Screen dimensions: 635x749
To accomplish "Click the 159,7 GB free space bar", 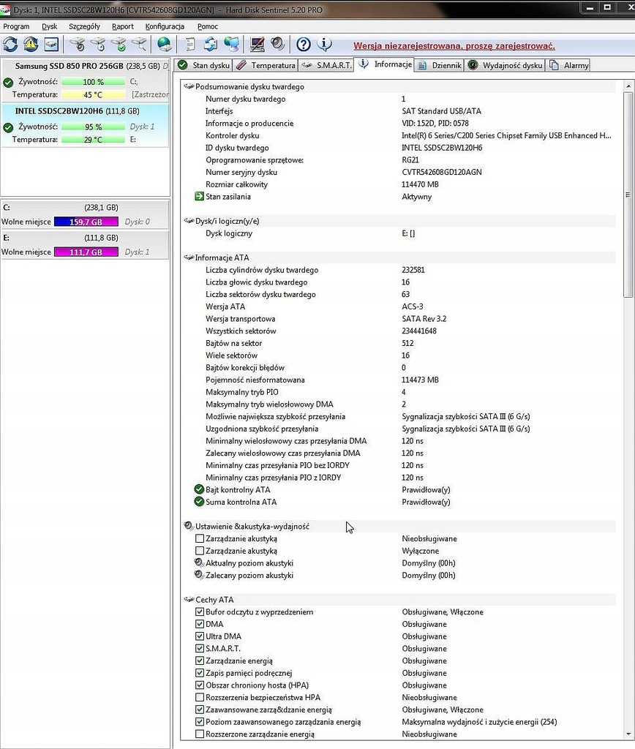I will pos(86,222).
